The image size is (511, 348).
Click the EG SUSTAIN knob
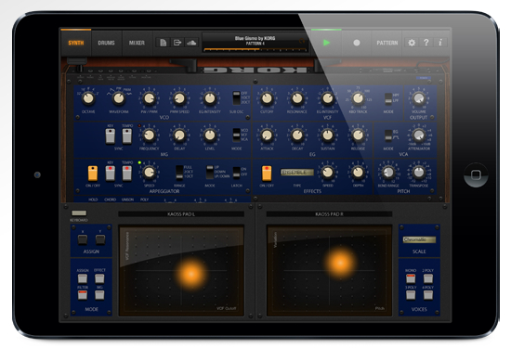point(328,135)
